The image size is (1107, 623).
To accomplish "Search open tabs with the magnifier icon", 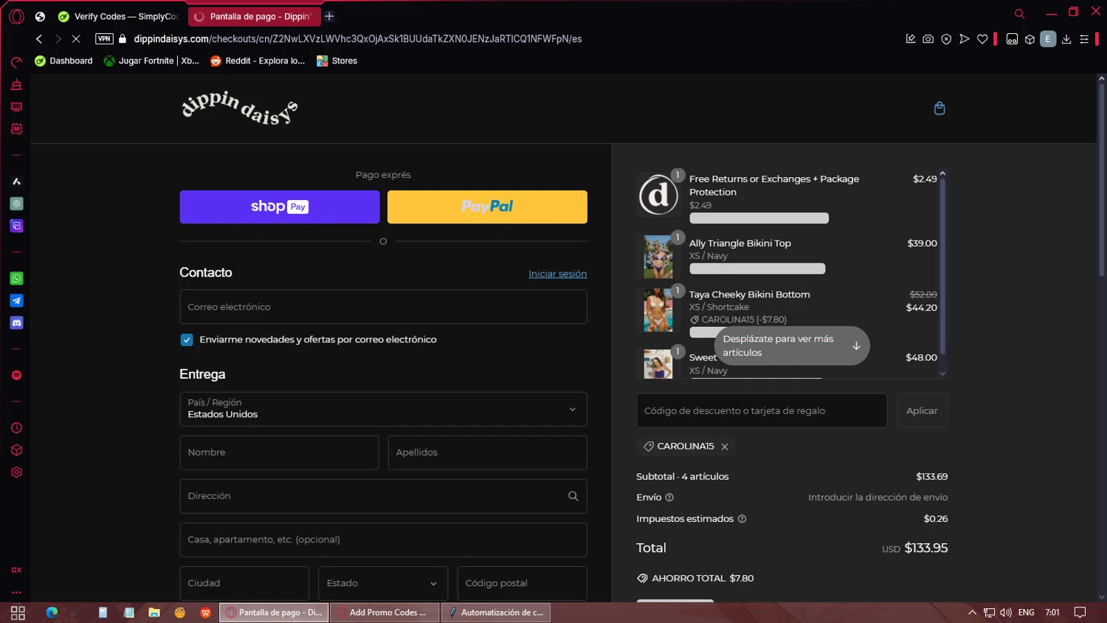I will [1019, 14].
